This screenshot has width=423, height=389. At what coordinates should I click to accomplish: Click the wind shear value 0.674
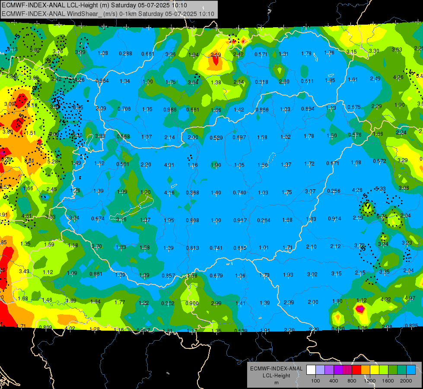point(98,219)
